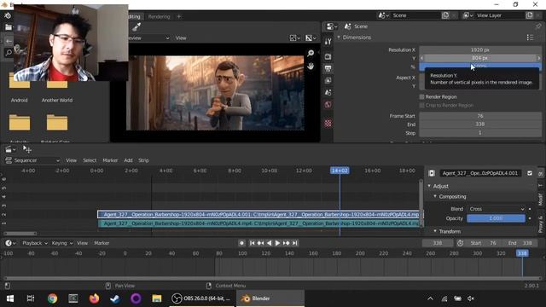Open the sequencer Select menu
Screen dimensions: 546x307
click(x=90, y=160)
